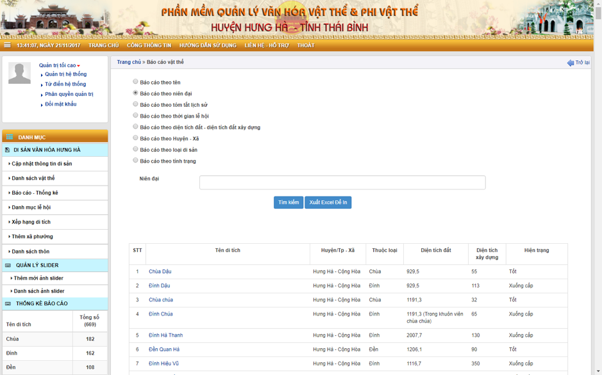Click the document icon beside DI SẢN VĂN HÓA HƯNG HÀ
The width and height of the screenshot is (602, 375).
click(8, 150)
